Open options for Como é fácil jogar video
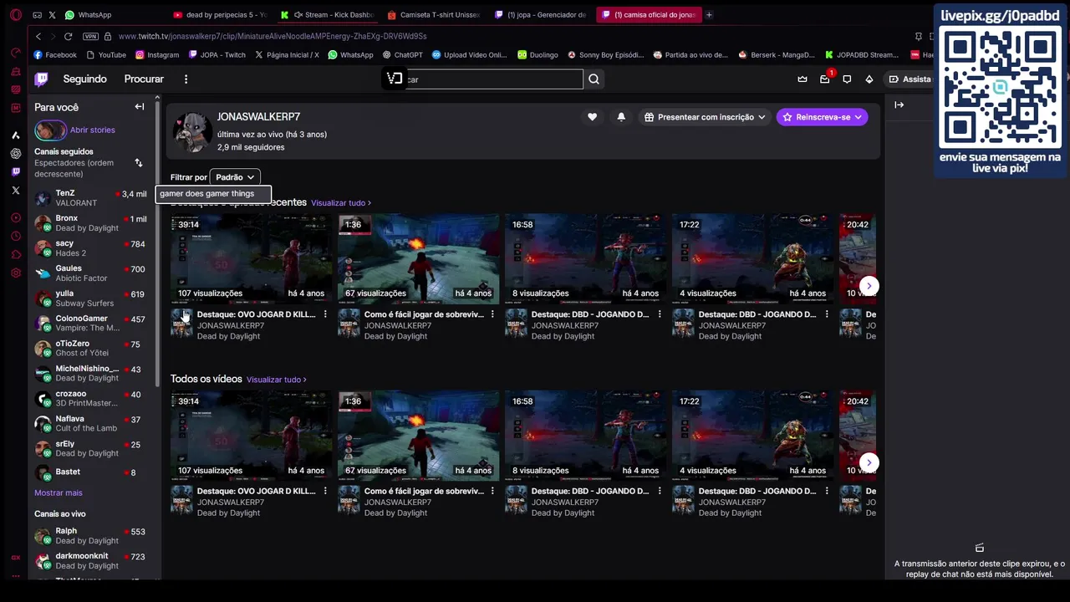Viewport: 1070px width, 602px height. click(492, 314)
